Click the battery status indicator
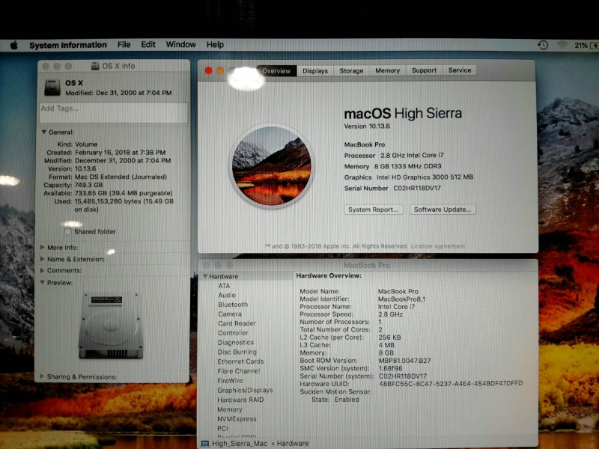Screen dimensions: 599x449 pyautogui.click(x=586, y=45)
